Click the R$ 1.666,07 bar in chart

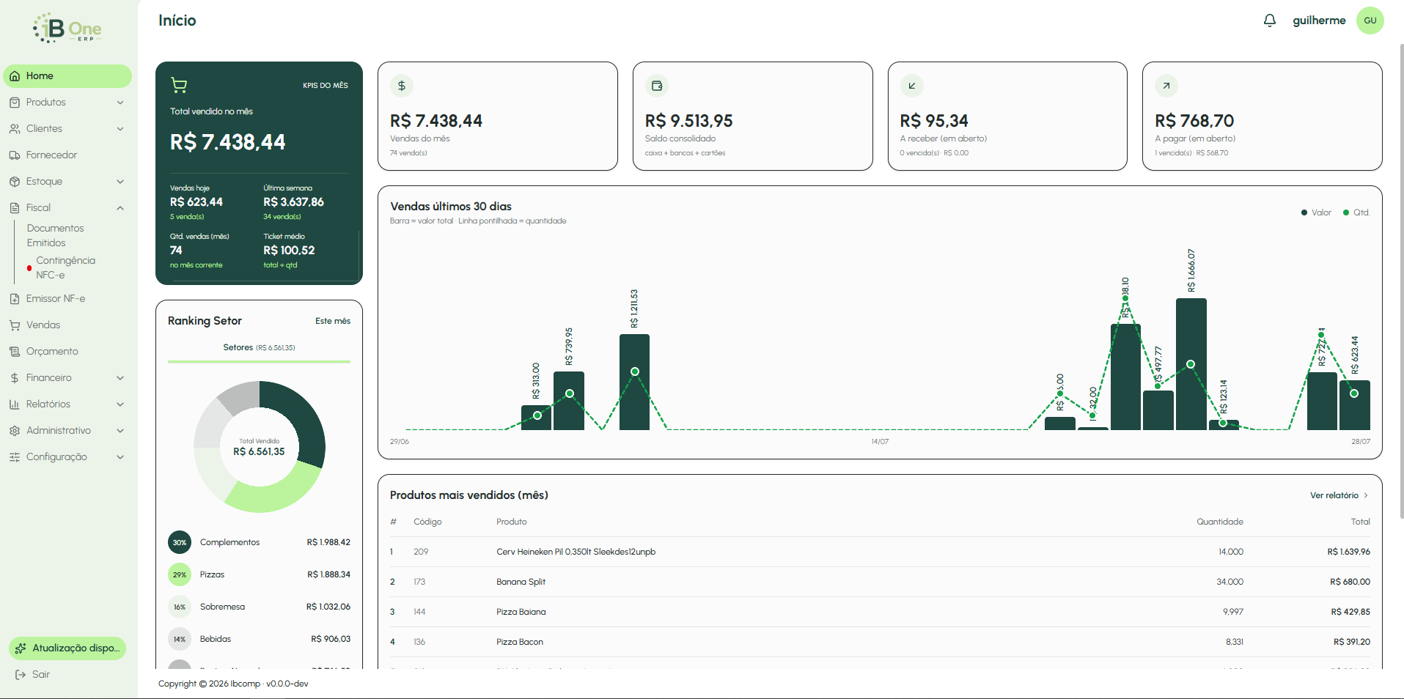(x=1191, y=364)
